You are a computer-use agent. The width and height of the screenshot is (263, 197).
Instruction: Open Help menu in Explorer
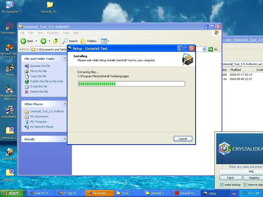pyautogui.click(x=76, y=33)
